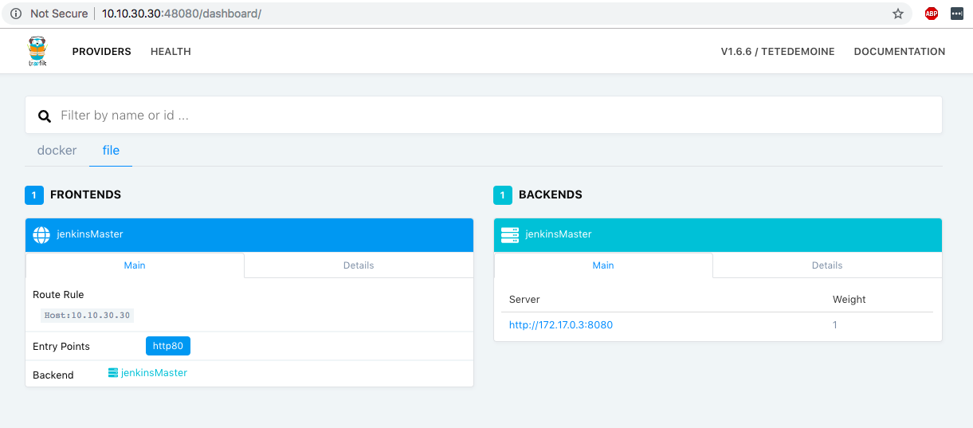Select the backend Main tab

coord(603,265)
